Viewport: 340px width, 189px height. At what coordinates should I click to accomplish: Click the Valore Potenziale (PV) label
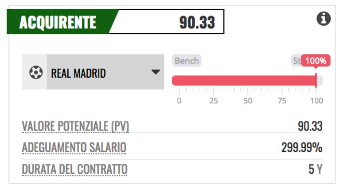(x=75, y=126)
